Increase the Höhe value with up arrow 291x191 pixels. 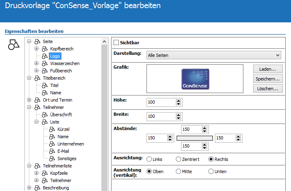(x=178, y=100)
